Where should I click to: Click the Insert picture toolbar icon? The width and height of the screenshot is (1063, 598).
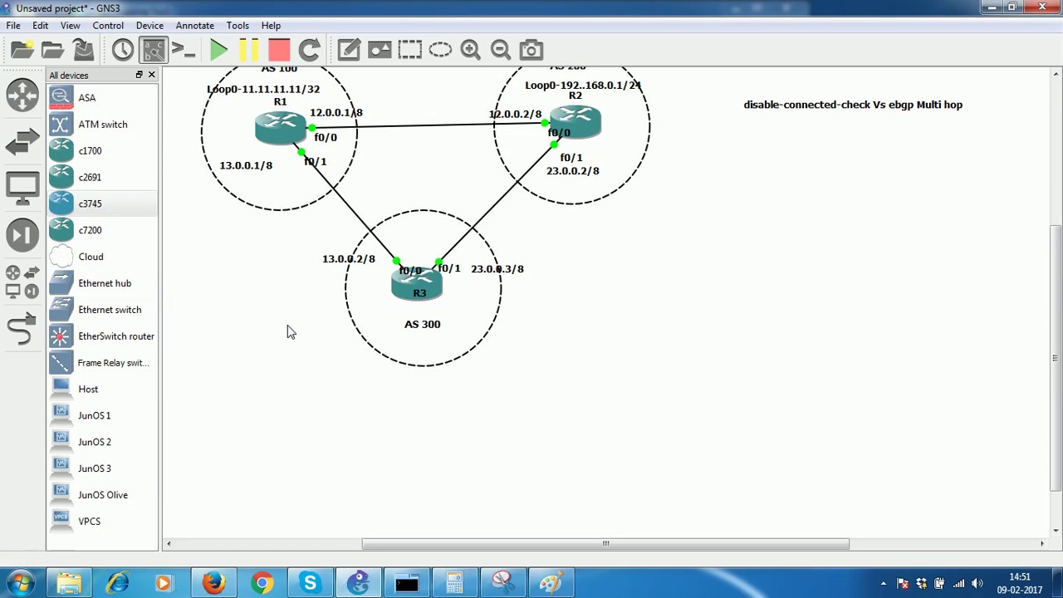coord(380,50)
